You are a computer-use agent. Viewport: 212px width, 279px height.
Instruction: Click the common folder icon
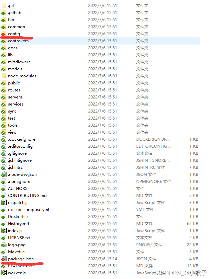(x=4, y=27)
